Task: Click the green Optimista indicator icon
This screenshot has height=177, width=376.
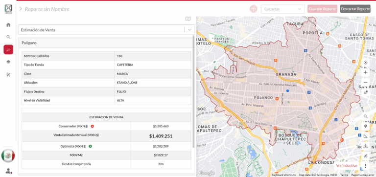Action: pos(90,146)
